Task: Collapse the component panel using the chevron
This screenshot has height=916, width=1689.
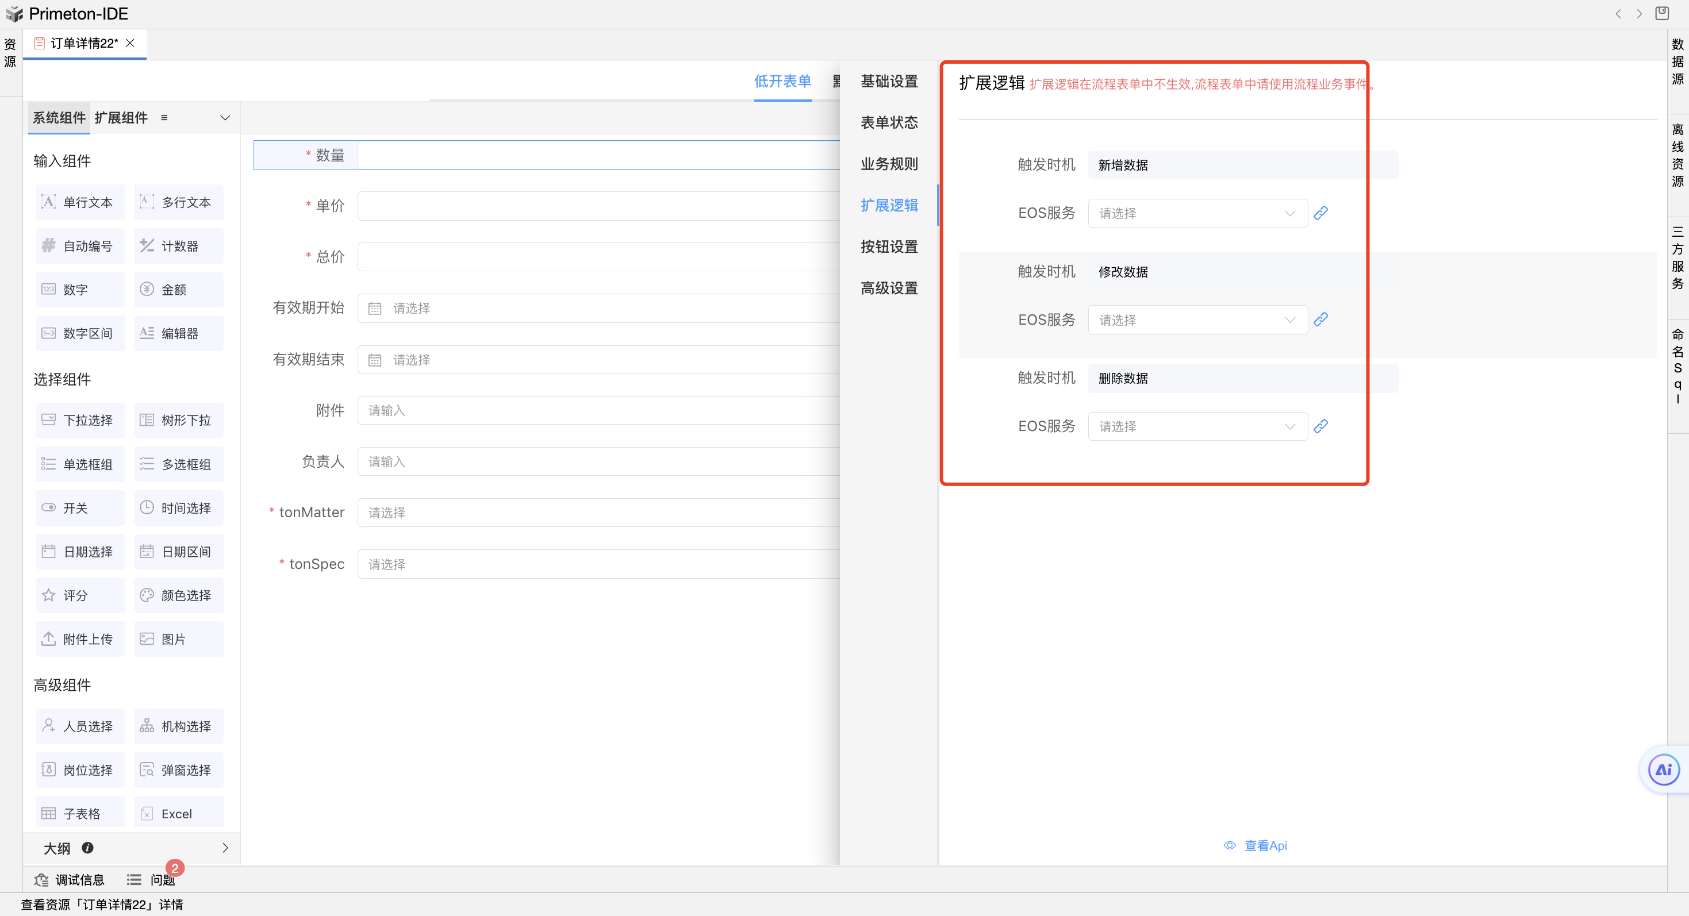Action: (225, 118)
